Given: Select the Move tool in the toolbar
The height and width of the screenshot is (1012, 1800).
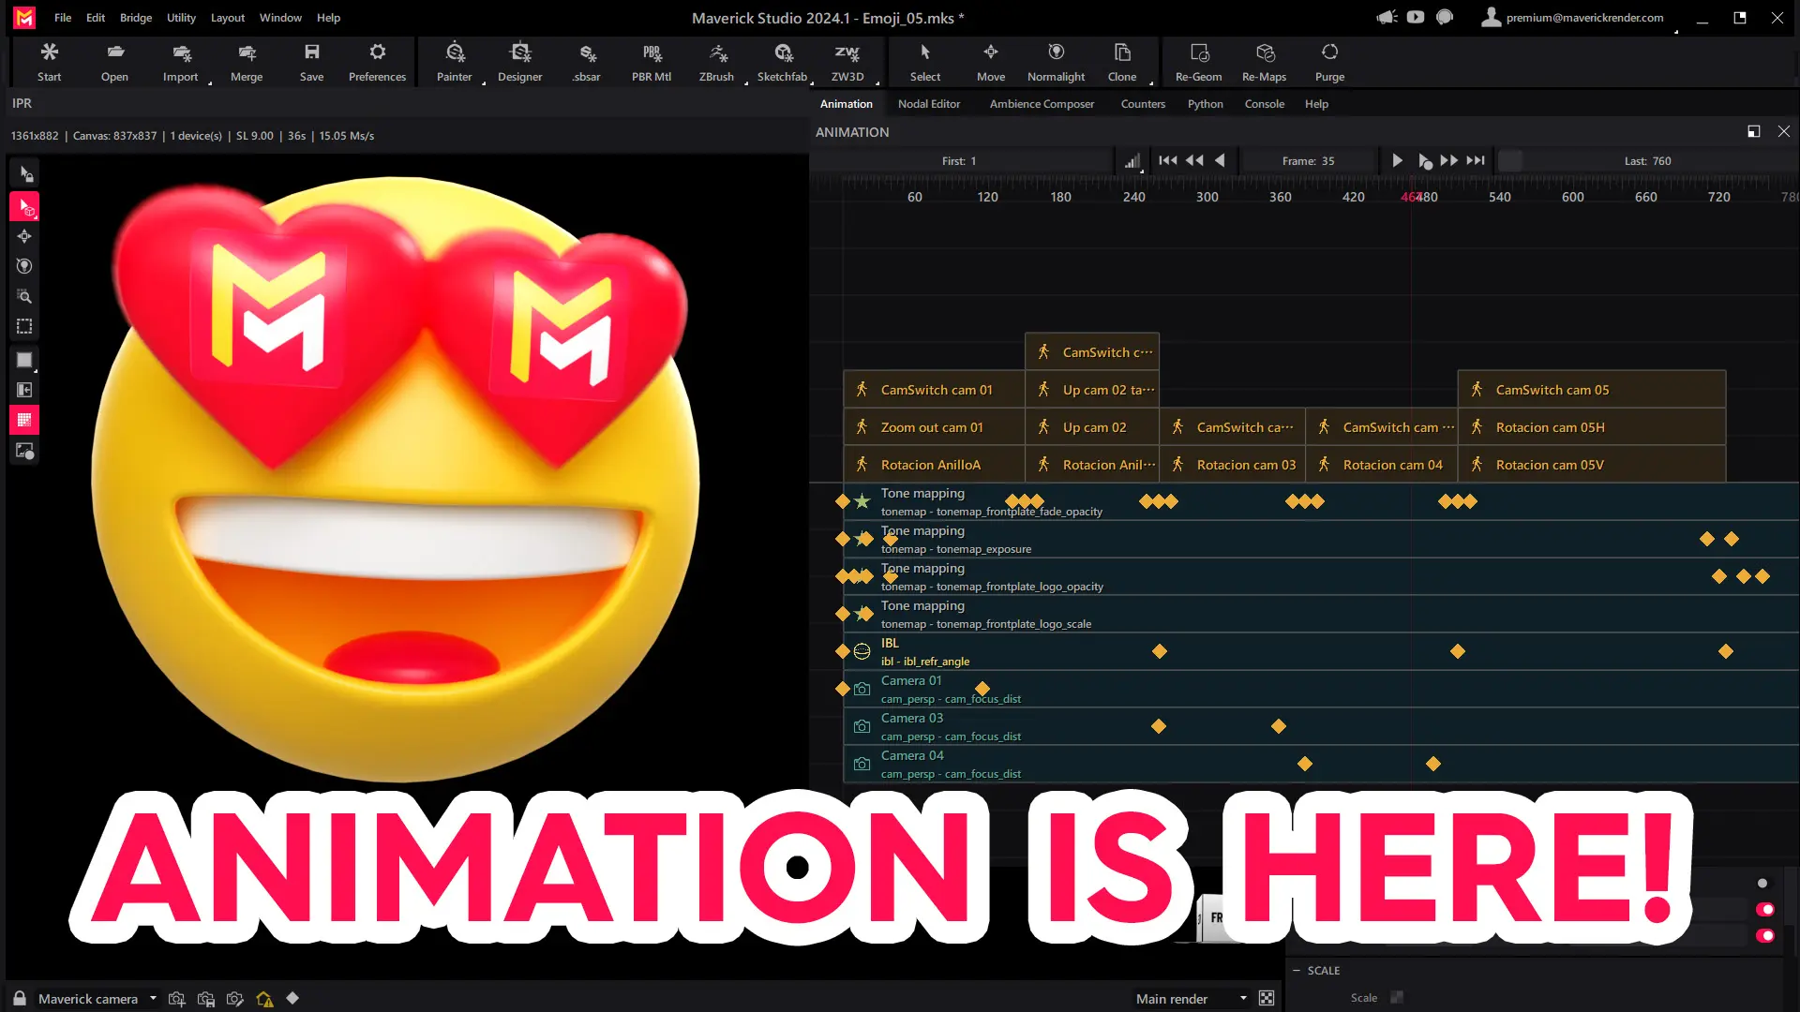Looking at the screenshot, I should pos(990,61).
